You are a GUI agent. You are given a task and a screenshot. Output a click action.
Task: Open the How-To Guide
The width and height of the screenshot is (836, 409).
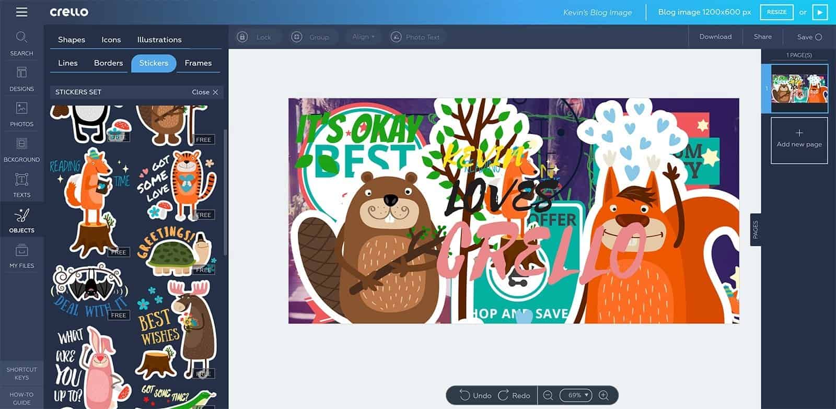(21, 398)
